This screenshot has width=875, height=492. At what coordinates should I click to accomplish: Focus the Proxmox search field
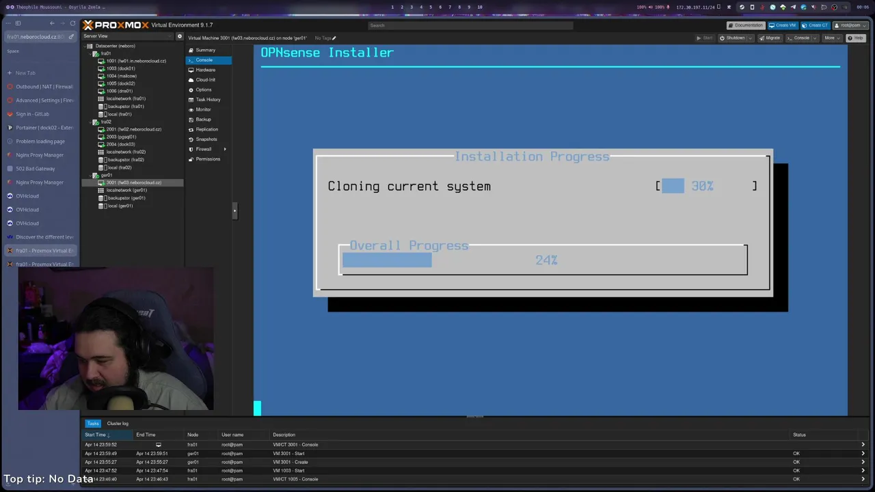(470, 25)
